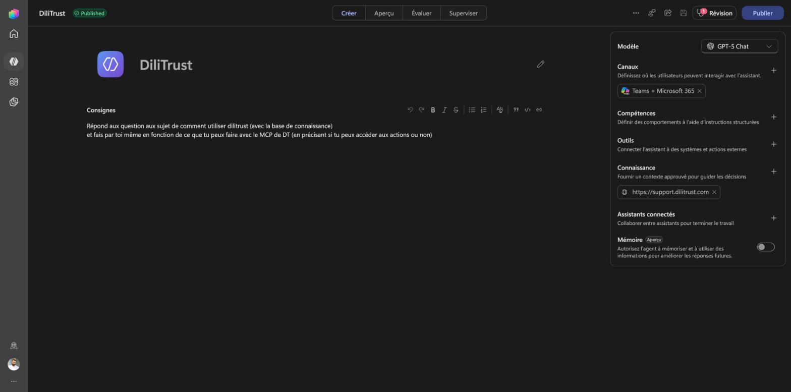Undo the last instruction edit
Image resolution: width=791 pixels, height=392 pixels.
pyautogui.click(x=410, y=109)
